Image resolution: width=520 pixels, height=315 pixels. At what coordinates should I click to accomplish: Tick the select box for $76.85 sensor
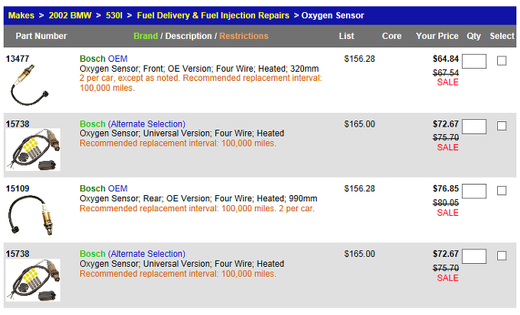(x=502, y=191)
